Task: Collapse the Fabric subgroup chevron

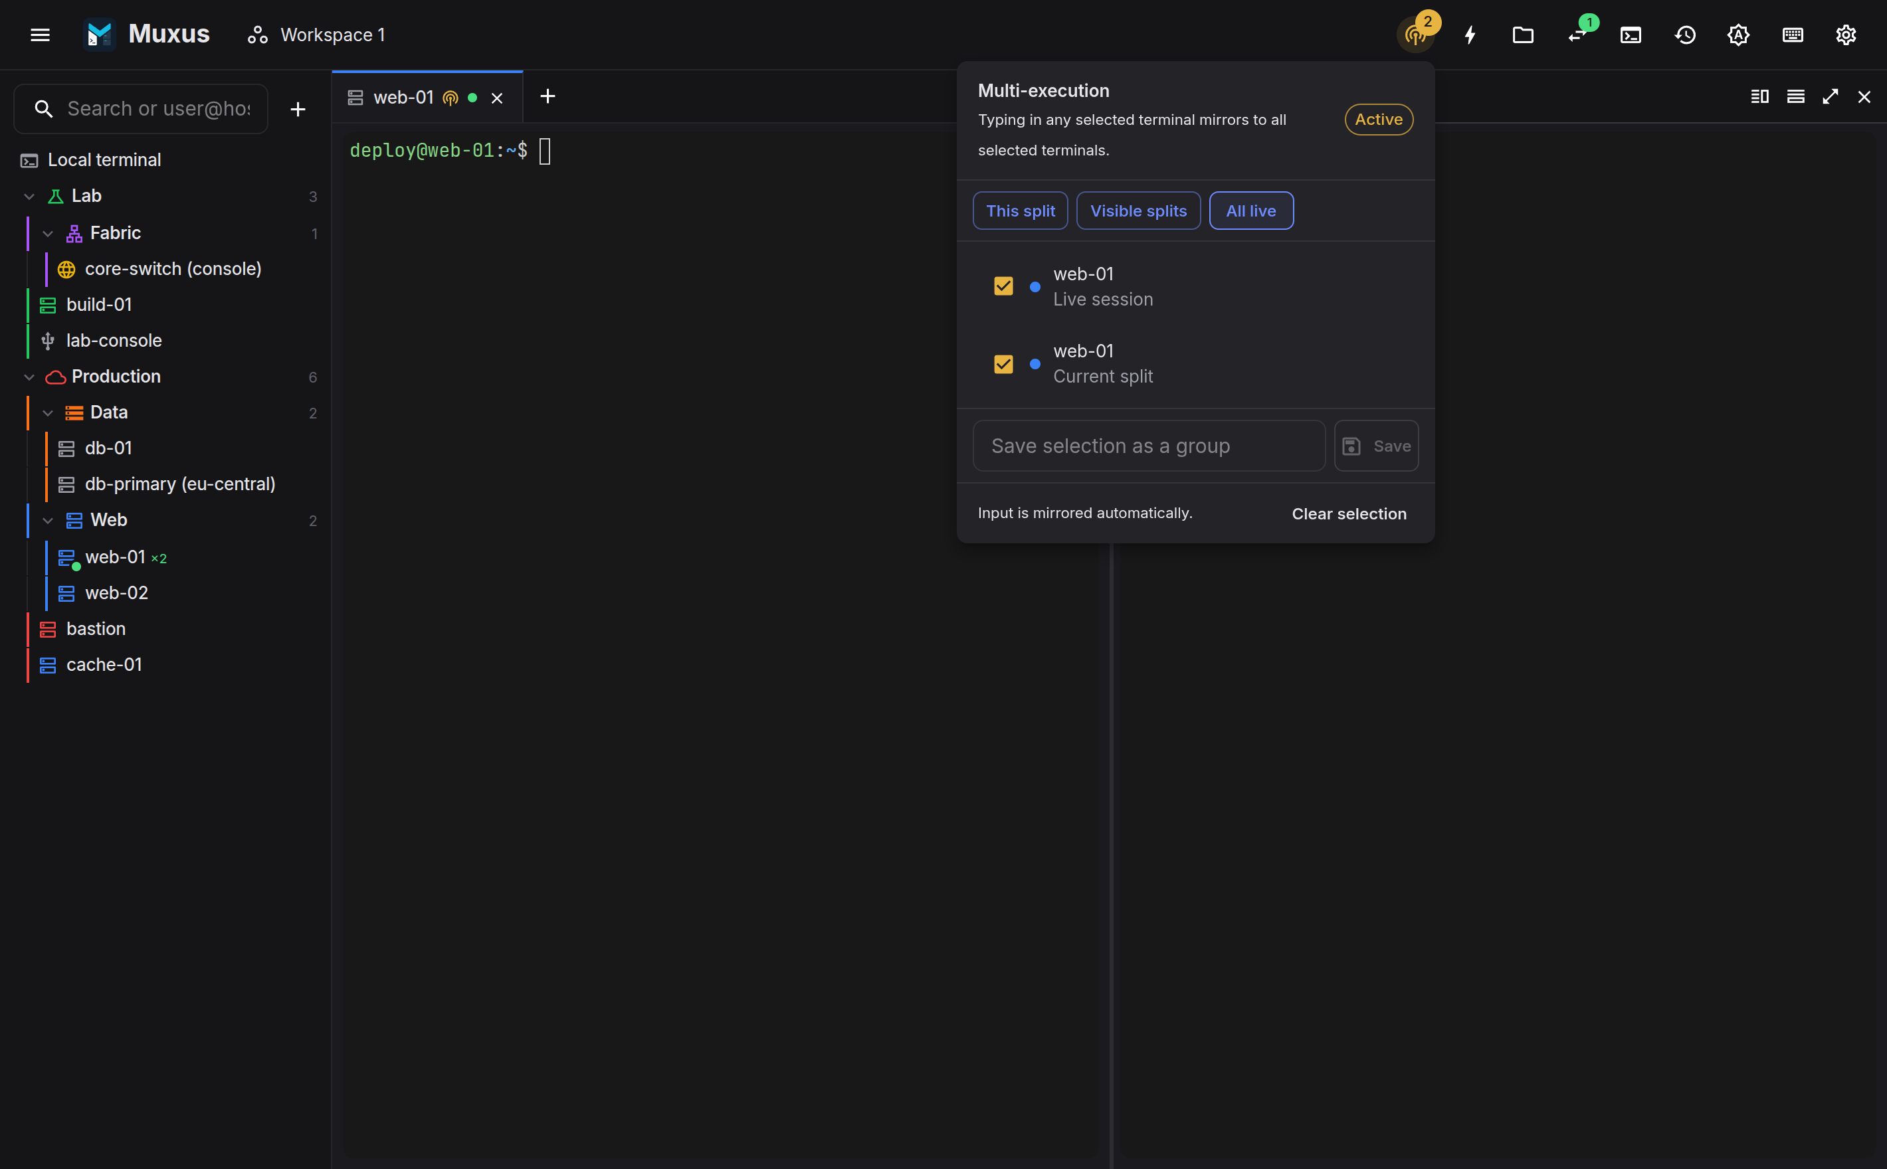Action: pyautogui.click(x=48, y=234)
